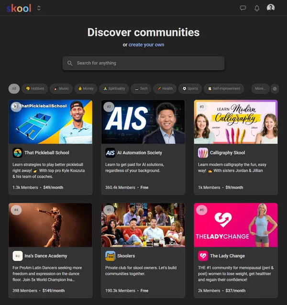Click the #6 rank badge
Viewport: 287px width, 305px height.
click(x=202, y=210)
